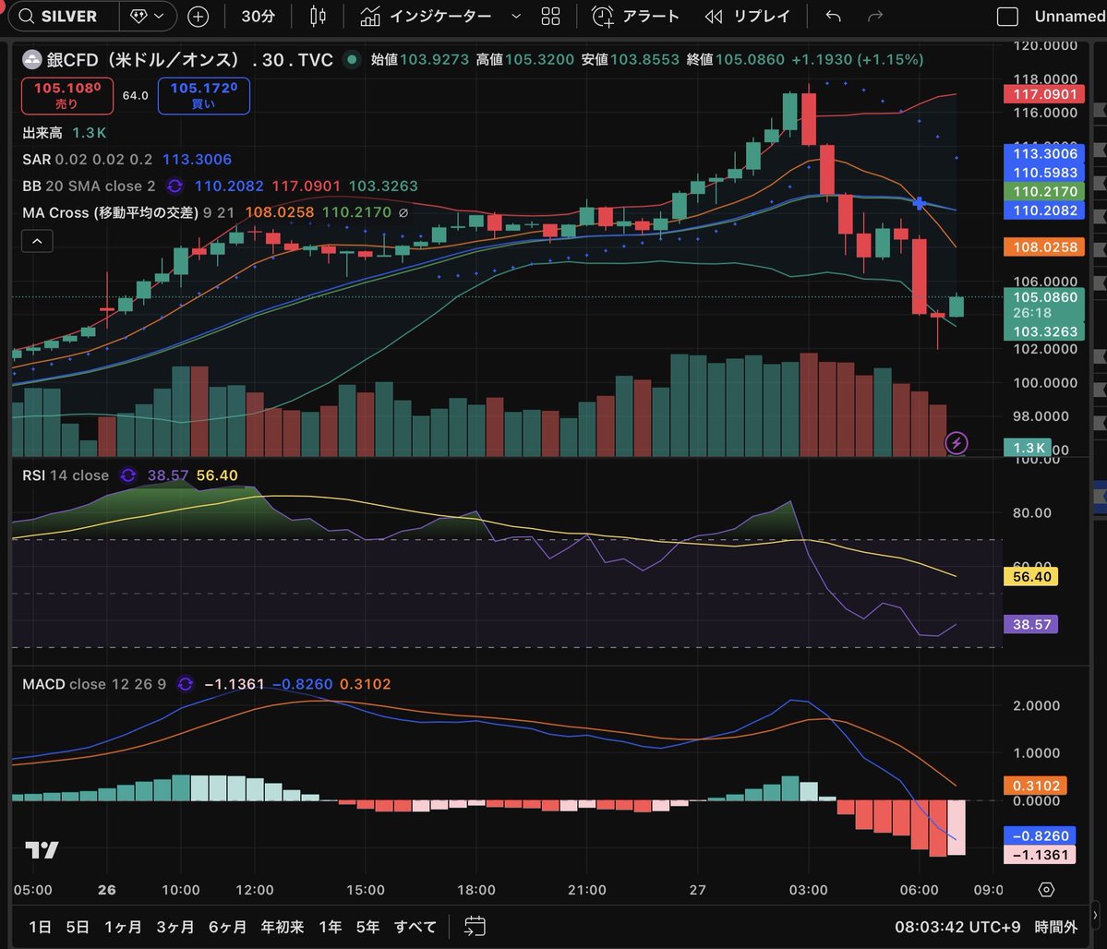Viewport: 1107px width, 949px height.
Task: Click the BB indicator refresh icon
Action: (174, 186)
